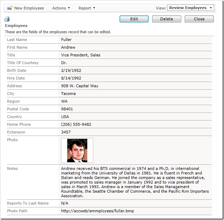The image size is (224, 220).
Task: Click the description text about editable fields
Action: pos(58,32)
